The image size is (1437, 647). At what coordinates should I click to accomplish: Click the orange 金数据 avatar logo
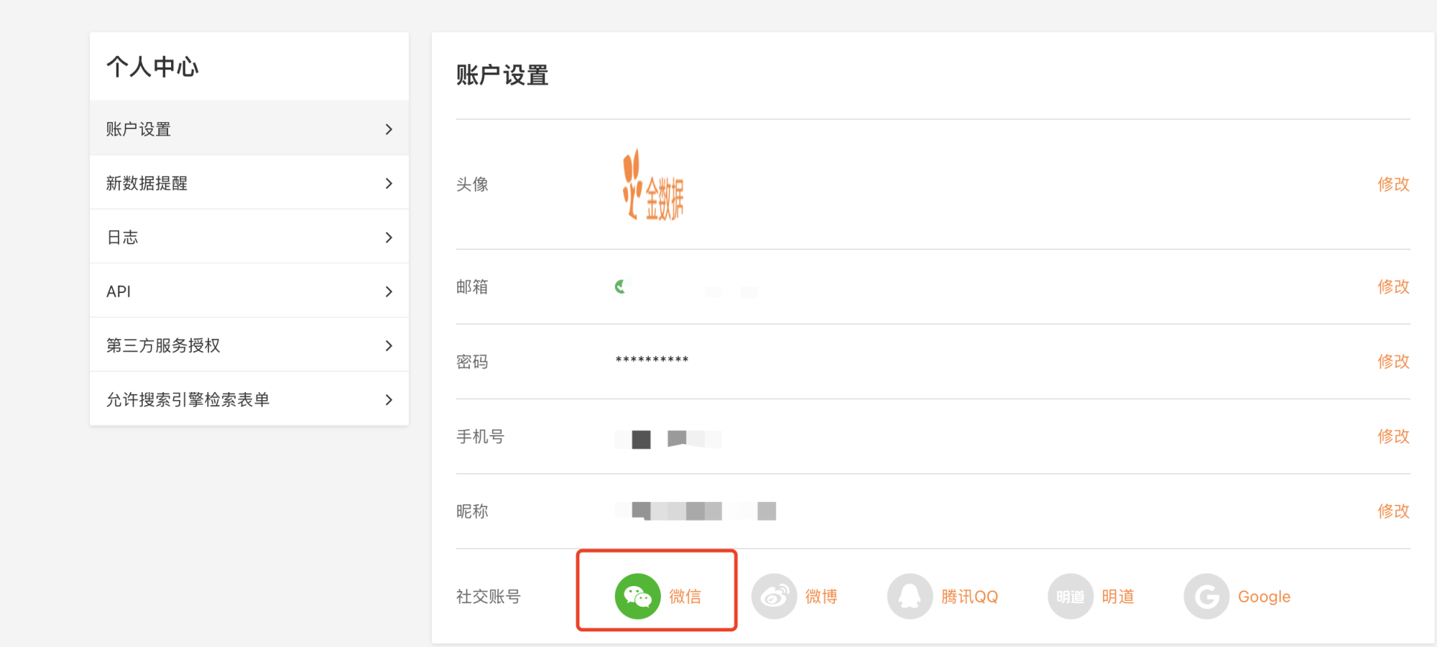652,185
